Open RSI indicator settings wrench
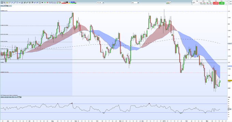 click(x=17, y=97)
